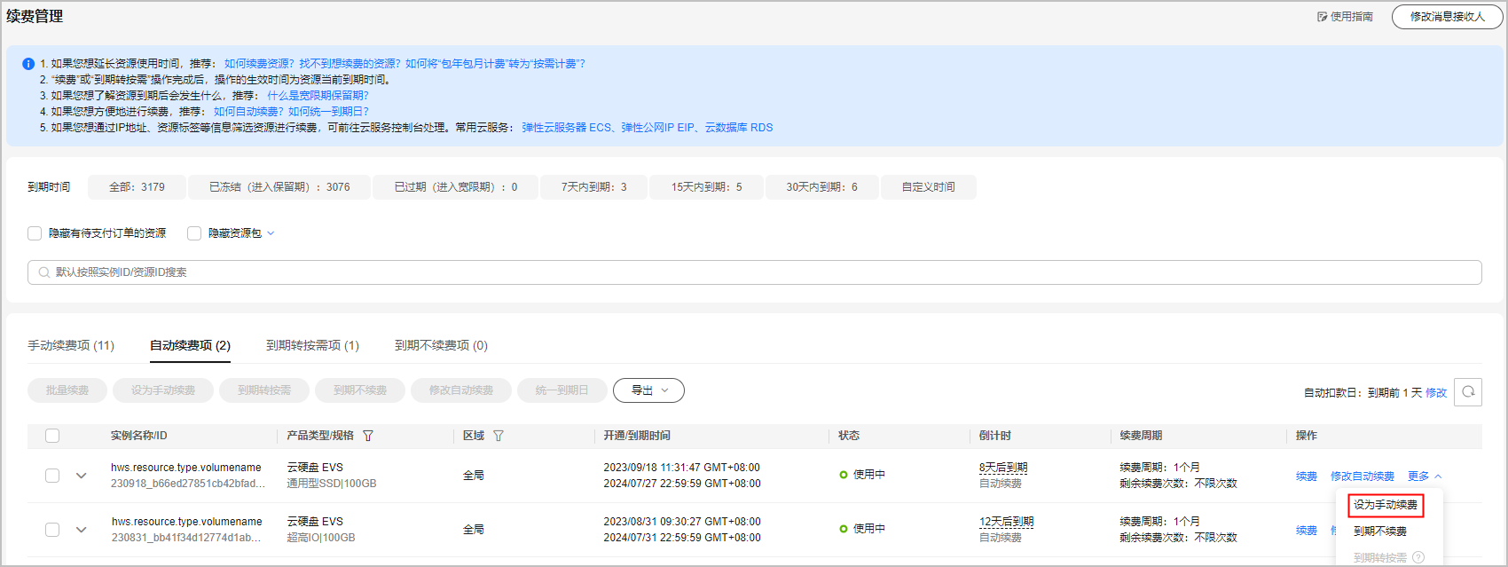The height and width of the screenshot is (567, 1508).
Task: Collapse the 更多 menu in first row
Action: coord(1425,476)
